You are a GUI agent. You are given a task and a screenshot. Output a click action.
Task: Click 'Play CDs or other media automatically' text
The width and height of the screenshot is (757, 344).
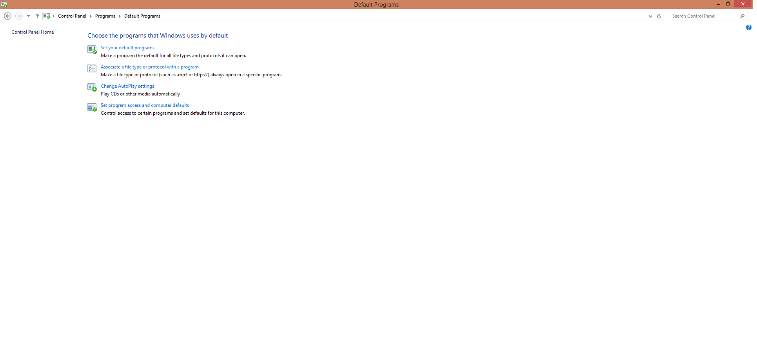pos(140,94)
